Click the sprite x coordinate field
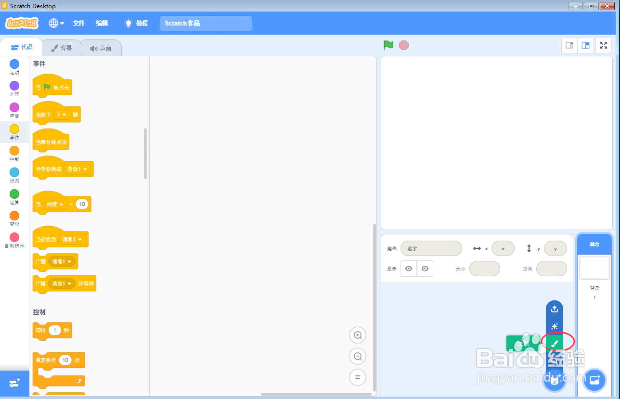 [503, 248]
